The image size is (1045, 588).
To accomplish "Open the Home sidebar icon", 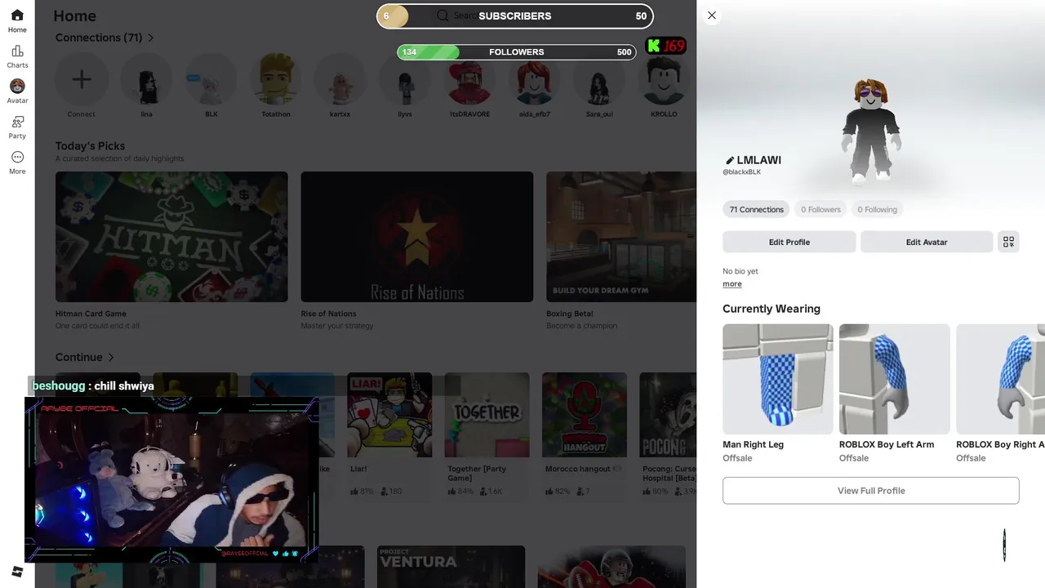I will click(17, 20).
